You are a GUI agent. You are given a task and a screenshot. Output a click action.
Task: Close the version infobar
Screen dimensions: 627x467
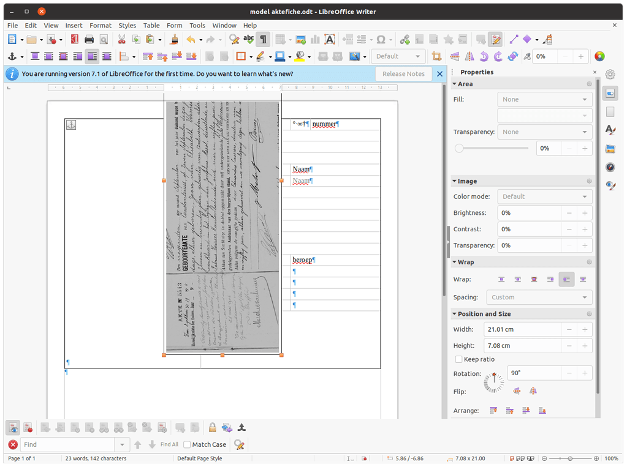click(439, 74)
